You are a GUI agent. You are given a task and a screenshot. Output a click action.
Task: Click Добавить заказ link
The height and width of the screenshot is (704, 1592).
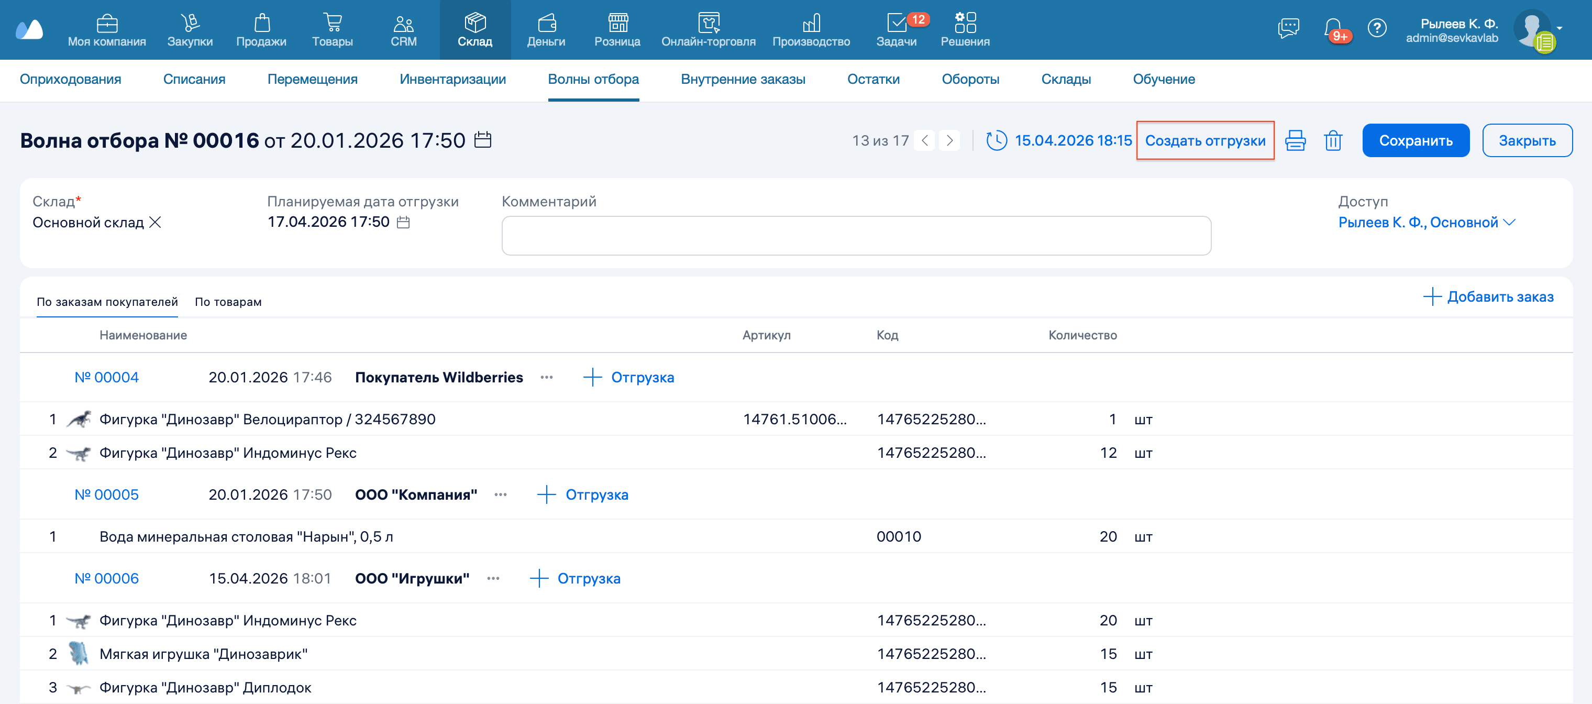[1488, 296]
